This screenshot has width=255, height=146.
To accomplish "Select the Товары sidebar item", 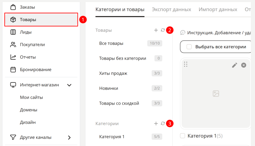I will pos(41,20).
